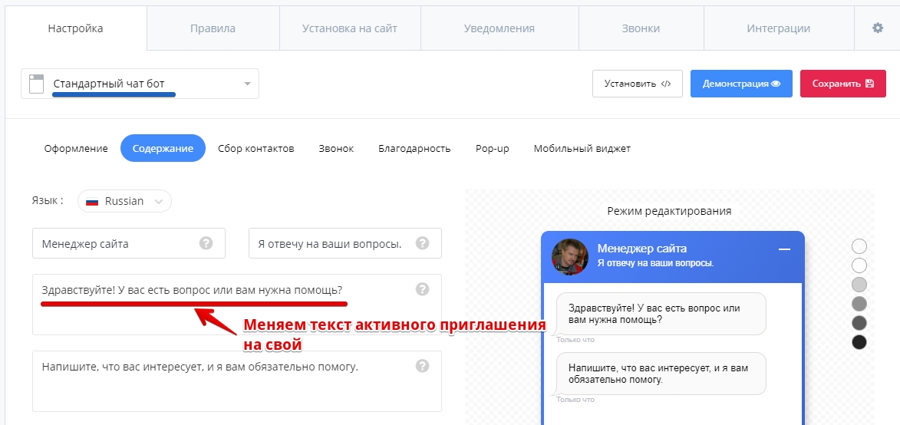Open the Благодарность subtab

pos(414,149)
